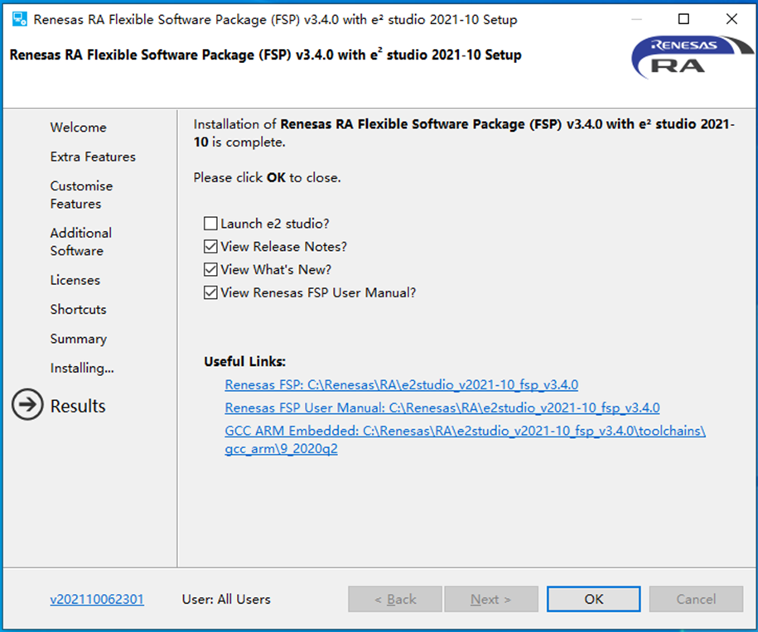Select the Results step label
The height and width of the screenshot is (632, 758).
click(78, 406)
